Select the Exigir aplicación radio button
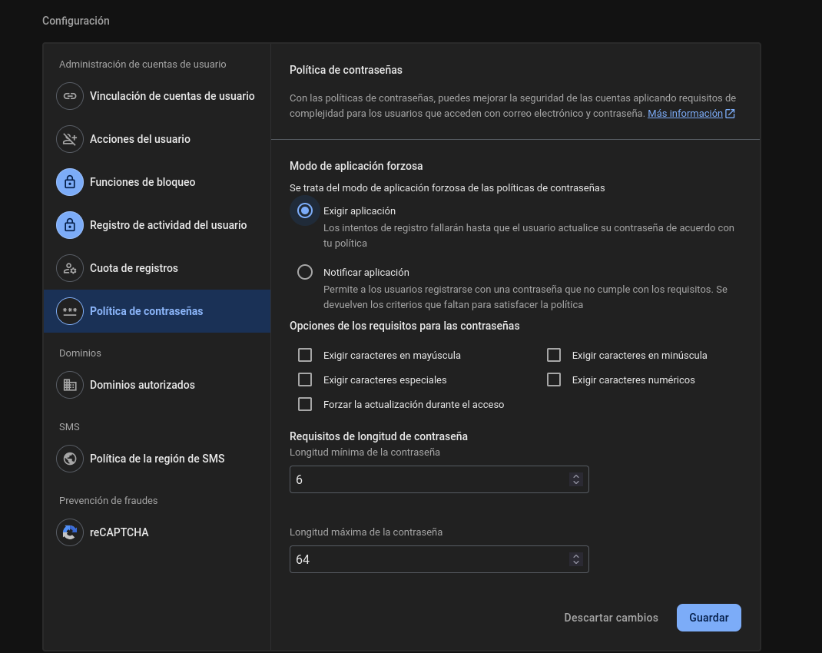 [x=305, y=210]
